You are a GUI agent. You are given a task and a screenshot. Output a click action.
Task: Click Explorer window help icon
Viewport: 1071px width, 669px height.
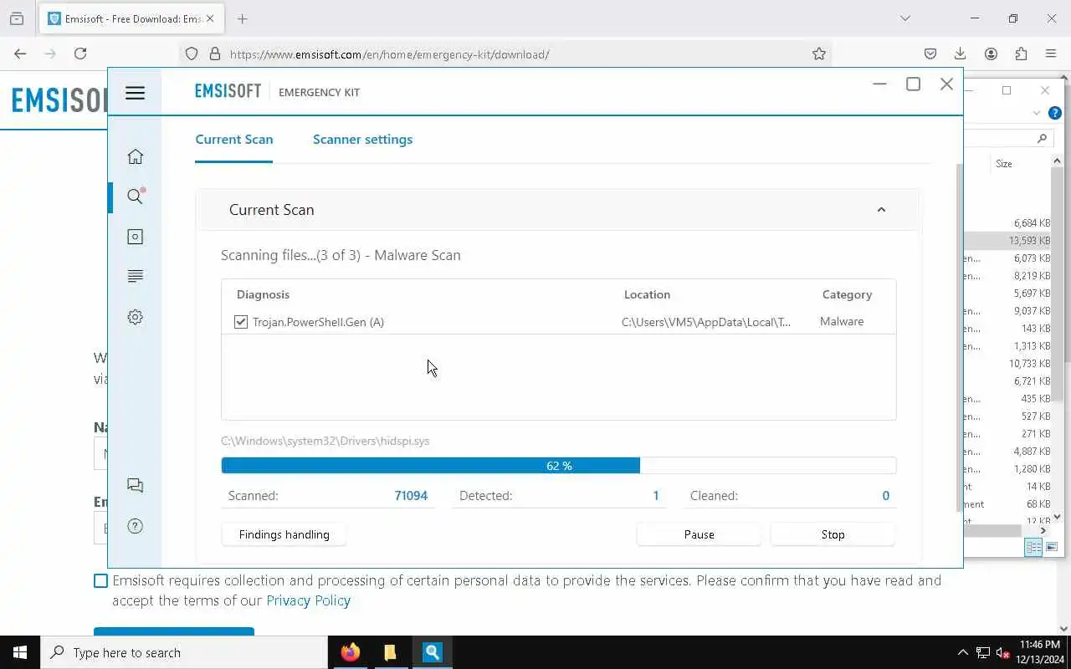[x=1054, y=113]
